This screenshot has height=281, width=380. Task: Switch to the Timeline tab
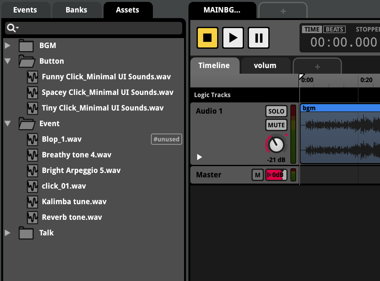(214, 66)
